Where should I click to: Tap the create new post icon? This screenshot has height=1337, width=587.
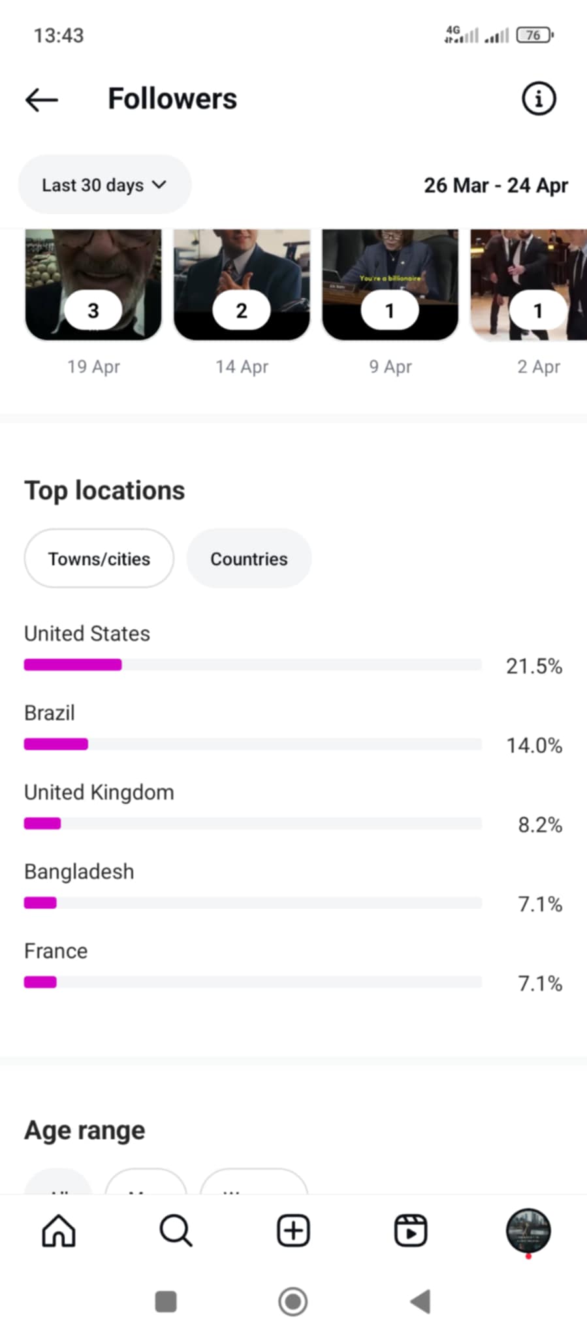(x=293, y=1231)
